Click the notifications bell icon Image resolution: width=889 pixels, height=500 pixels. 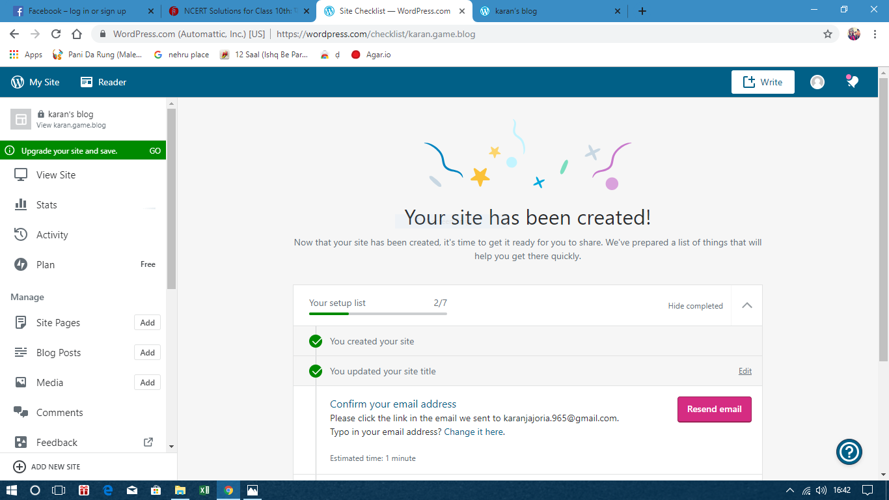tap(852, 81)
